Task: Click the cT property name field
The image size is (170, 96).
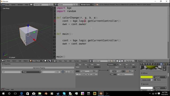Action: click(11, 72)
